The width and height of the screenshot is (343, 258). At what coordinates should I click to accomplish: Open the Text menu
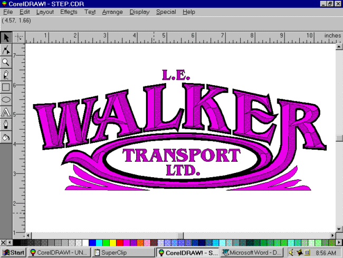coord(90,12)
